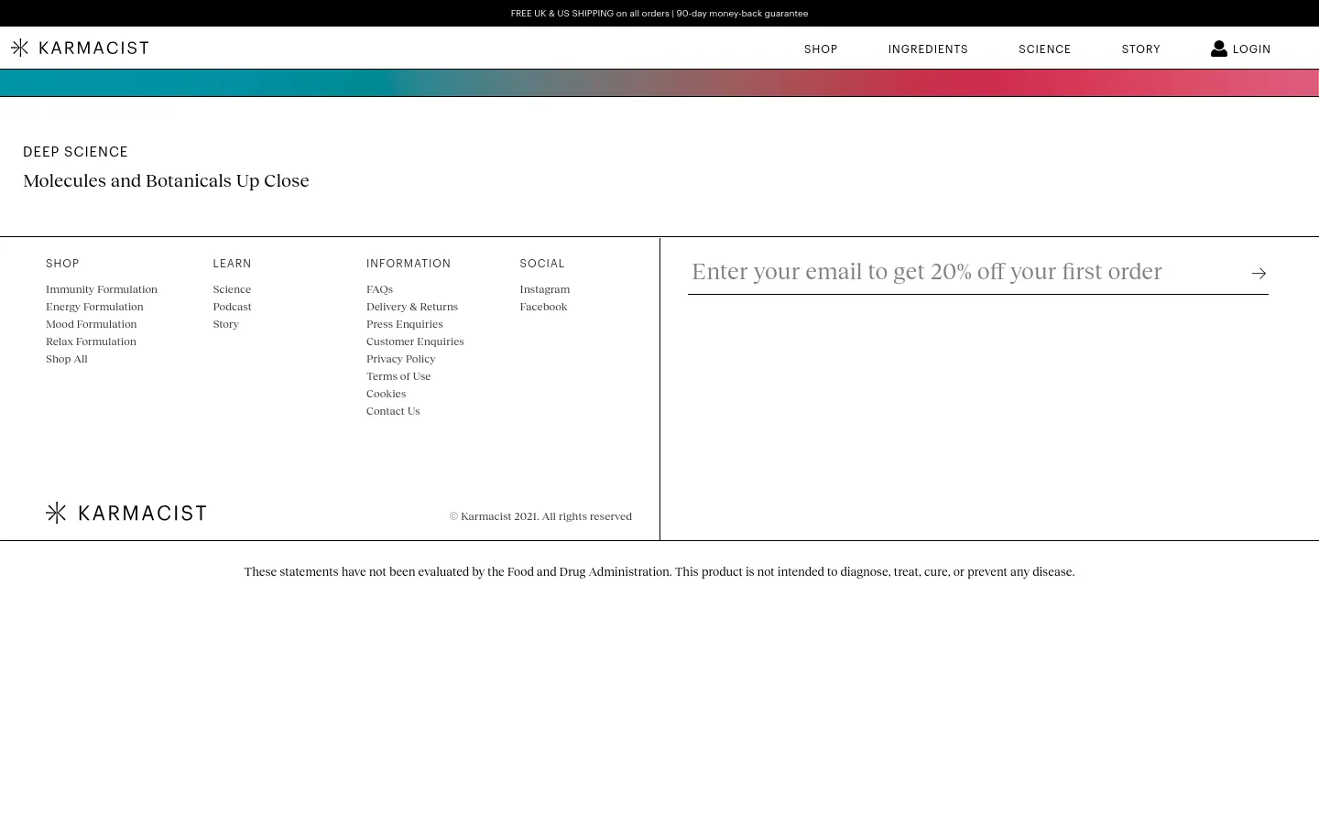This screenshot has width=1319, height=824.
Task: Open the Ingredients nav item
Action: point(928,49)
